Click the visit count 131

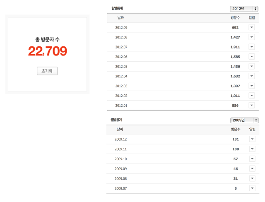236,139
